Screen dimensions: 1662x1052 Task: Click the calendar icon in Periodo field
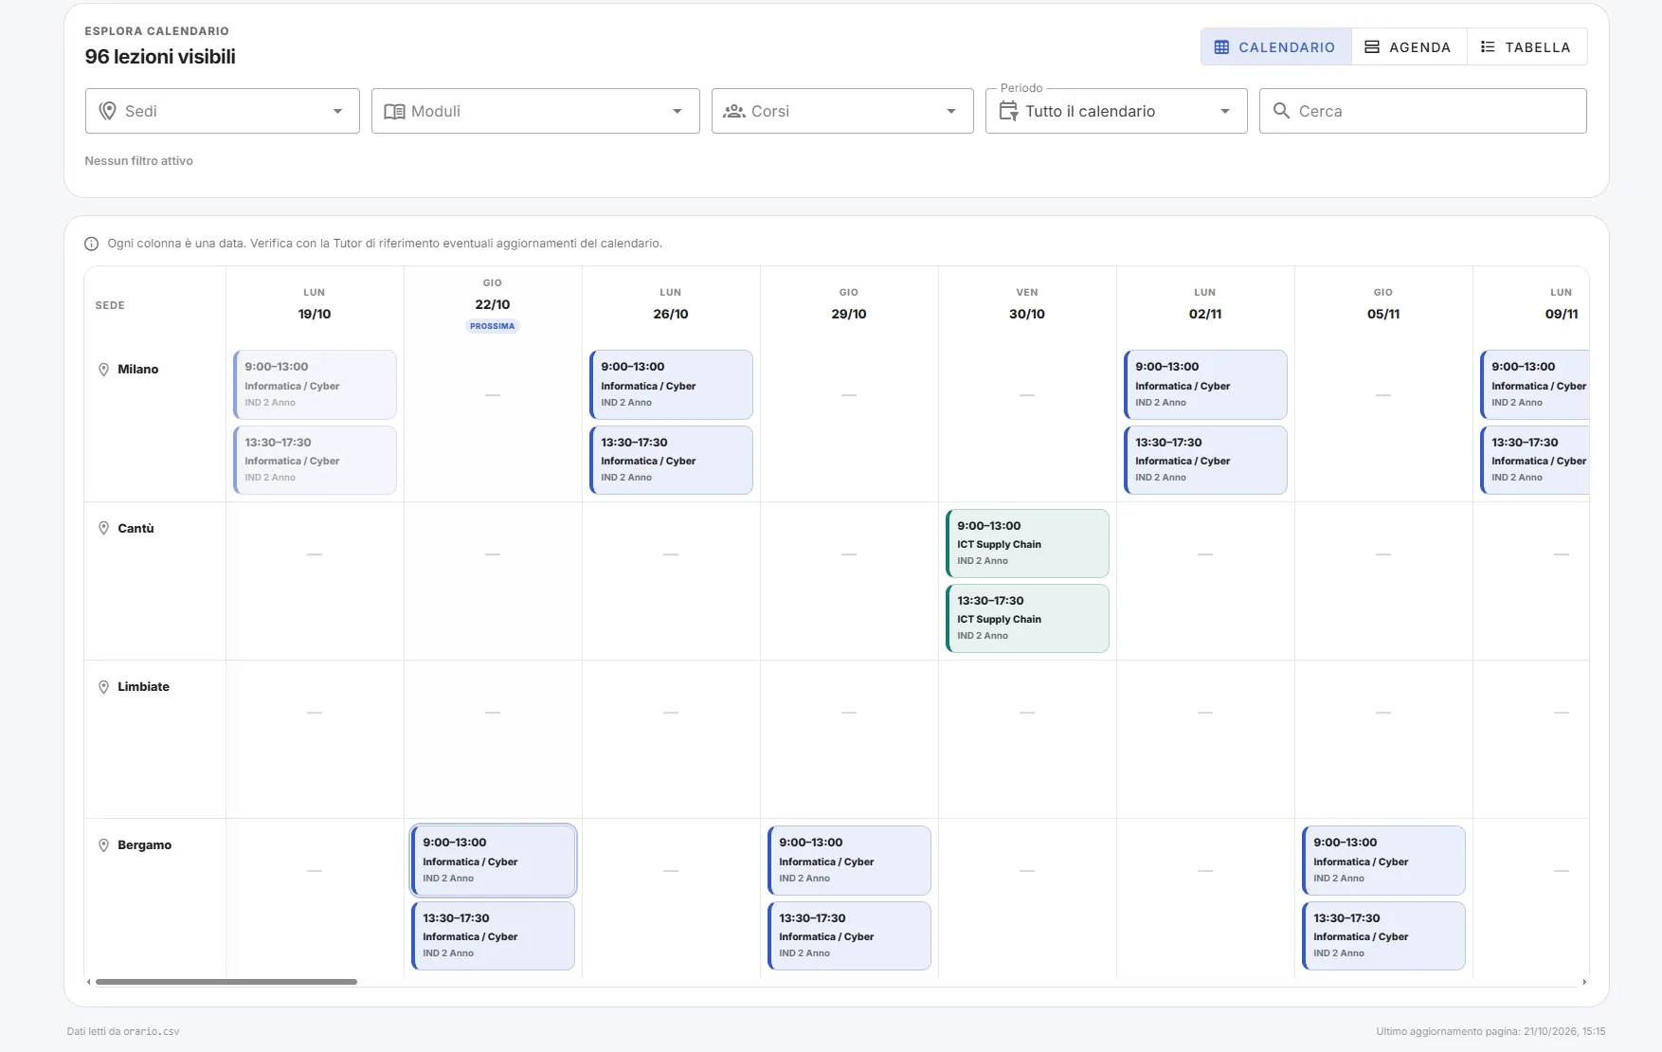[1008, 111]
